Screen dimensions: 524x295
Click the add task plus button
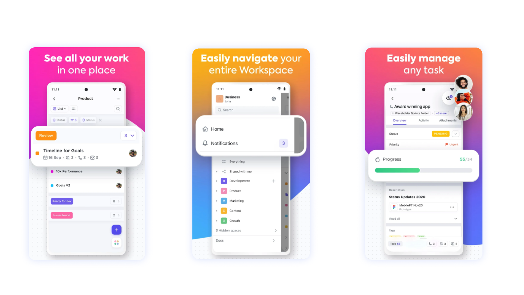tap(117, 230)
